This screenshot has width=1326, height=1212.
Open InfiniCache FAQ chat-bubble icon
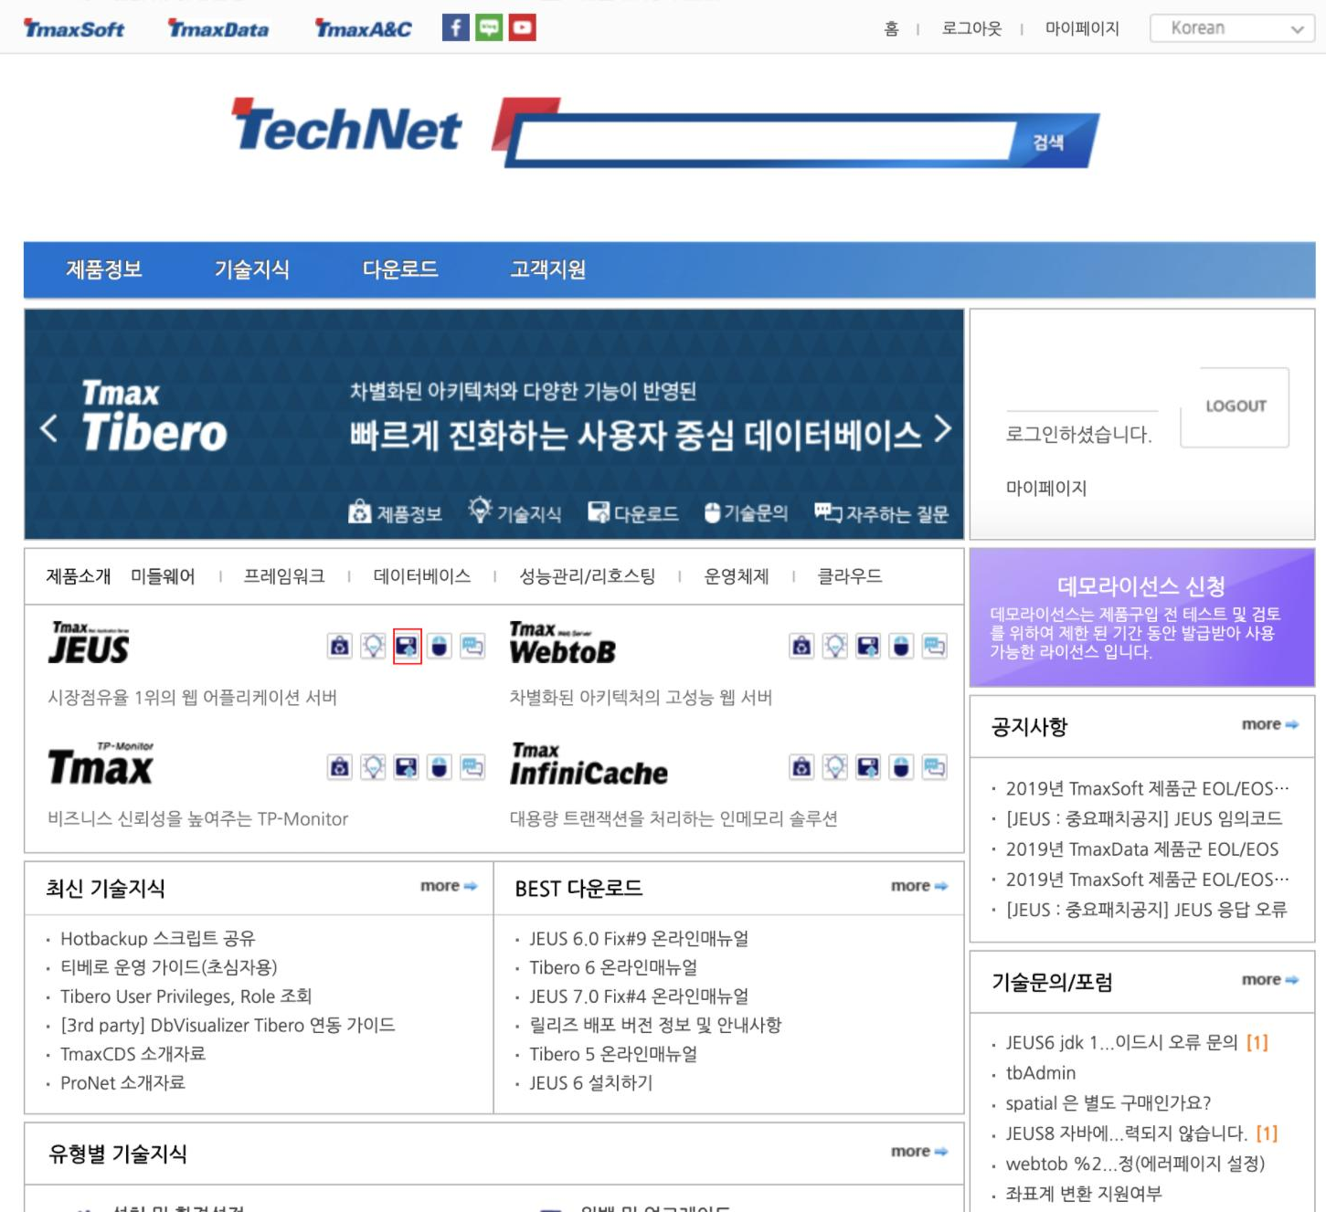pyautogui.click(x=934, y=766)
